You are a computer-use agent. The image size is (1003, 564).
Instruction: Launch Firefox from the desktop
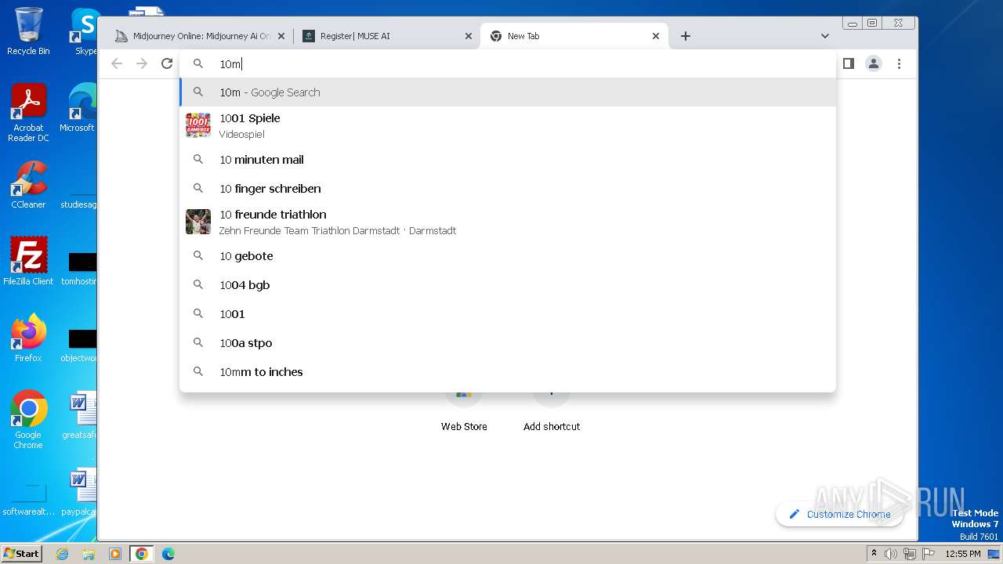(28, 338)
